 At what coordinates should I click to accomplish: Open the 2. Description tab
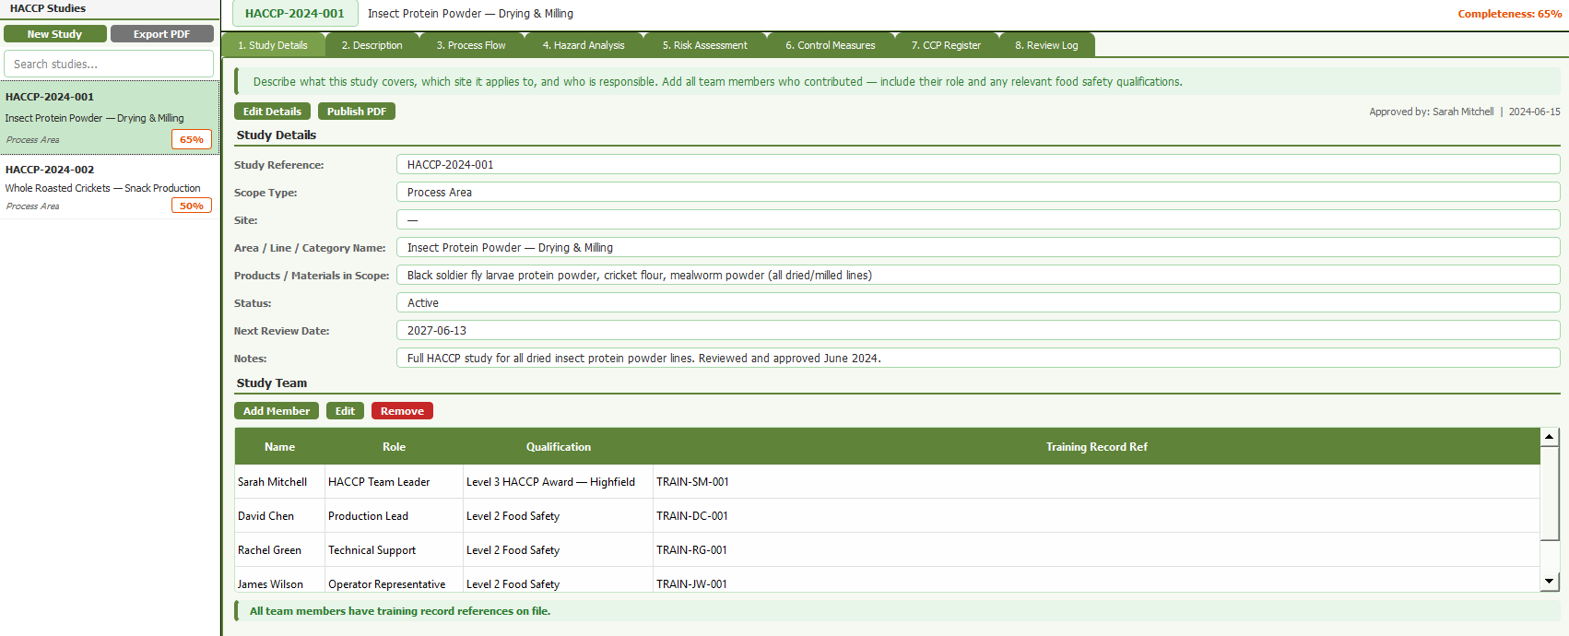(372, 45)
